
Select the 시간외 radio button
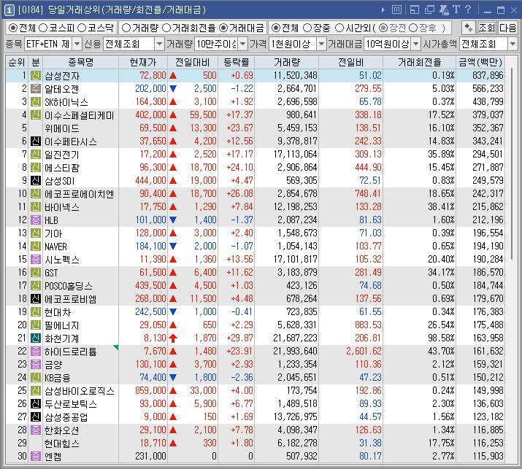point(339,28)
